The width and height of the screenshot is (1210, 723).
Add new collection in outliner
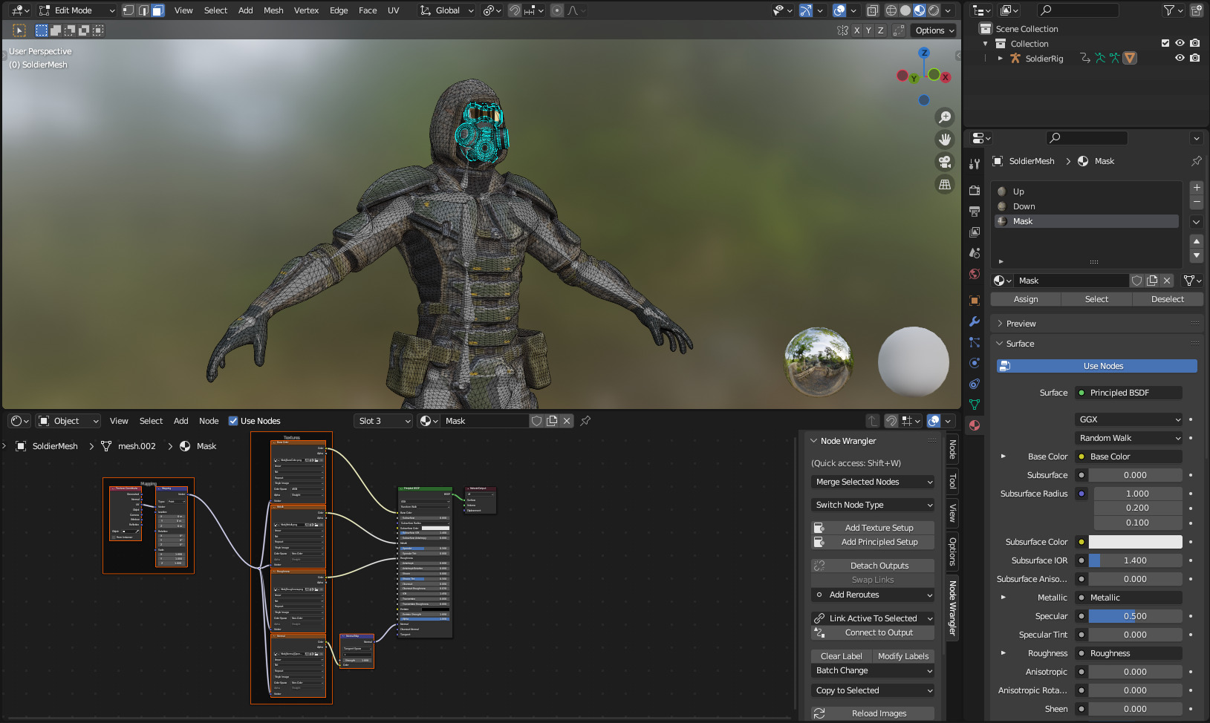(x=1197, y=10)
